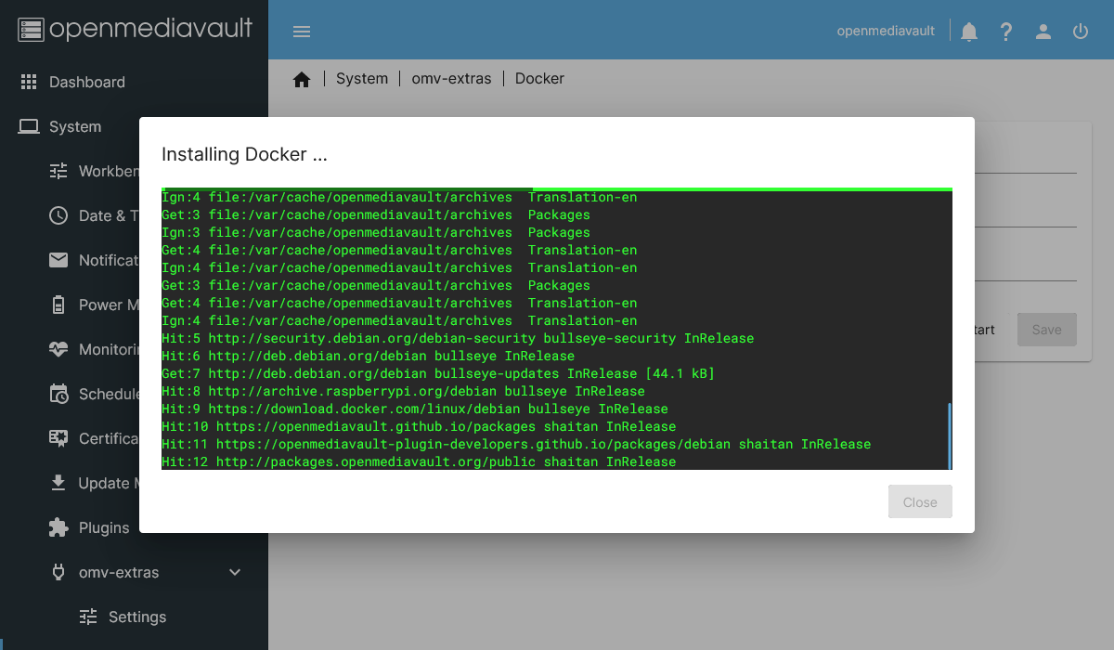
Task: Click the bullseye-updates InRelease log line
Action: click(x=438, y=374)
